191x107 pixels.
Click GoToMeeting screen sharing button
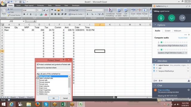pyautogui.click(x=172, y=18)
